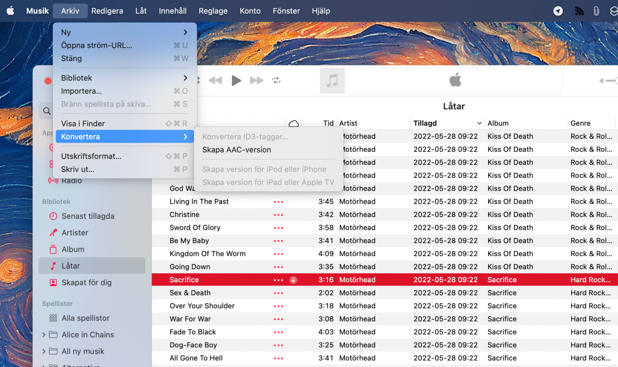Open more options for Sacrifice song

pyautogui.click(x=278, y=280)
